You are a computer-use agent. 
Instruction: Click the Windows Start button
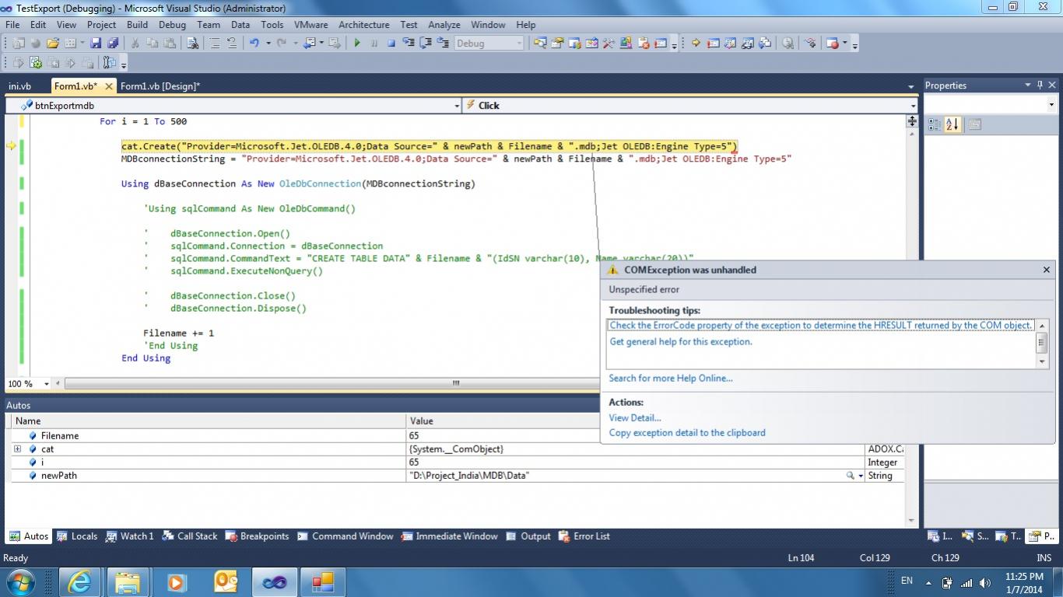pyautogui.click(x=20, y=581)
